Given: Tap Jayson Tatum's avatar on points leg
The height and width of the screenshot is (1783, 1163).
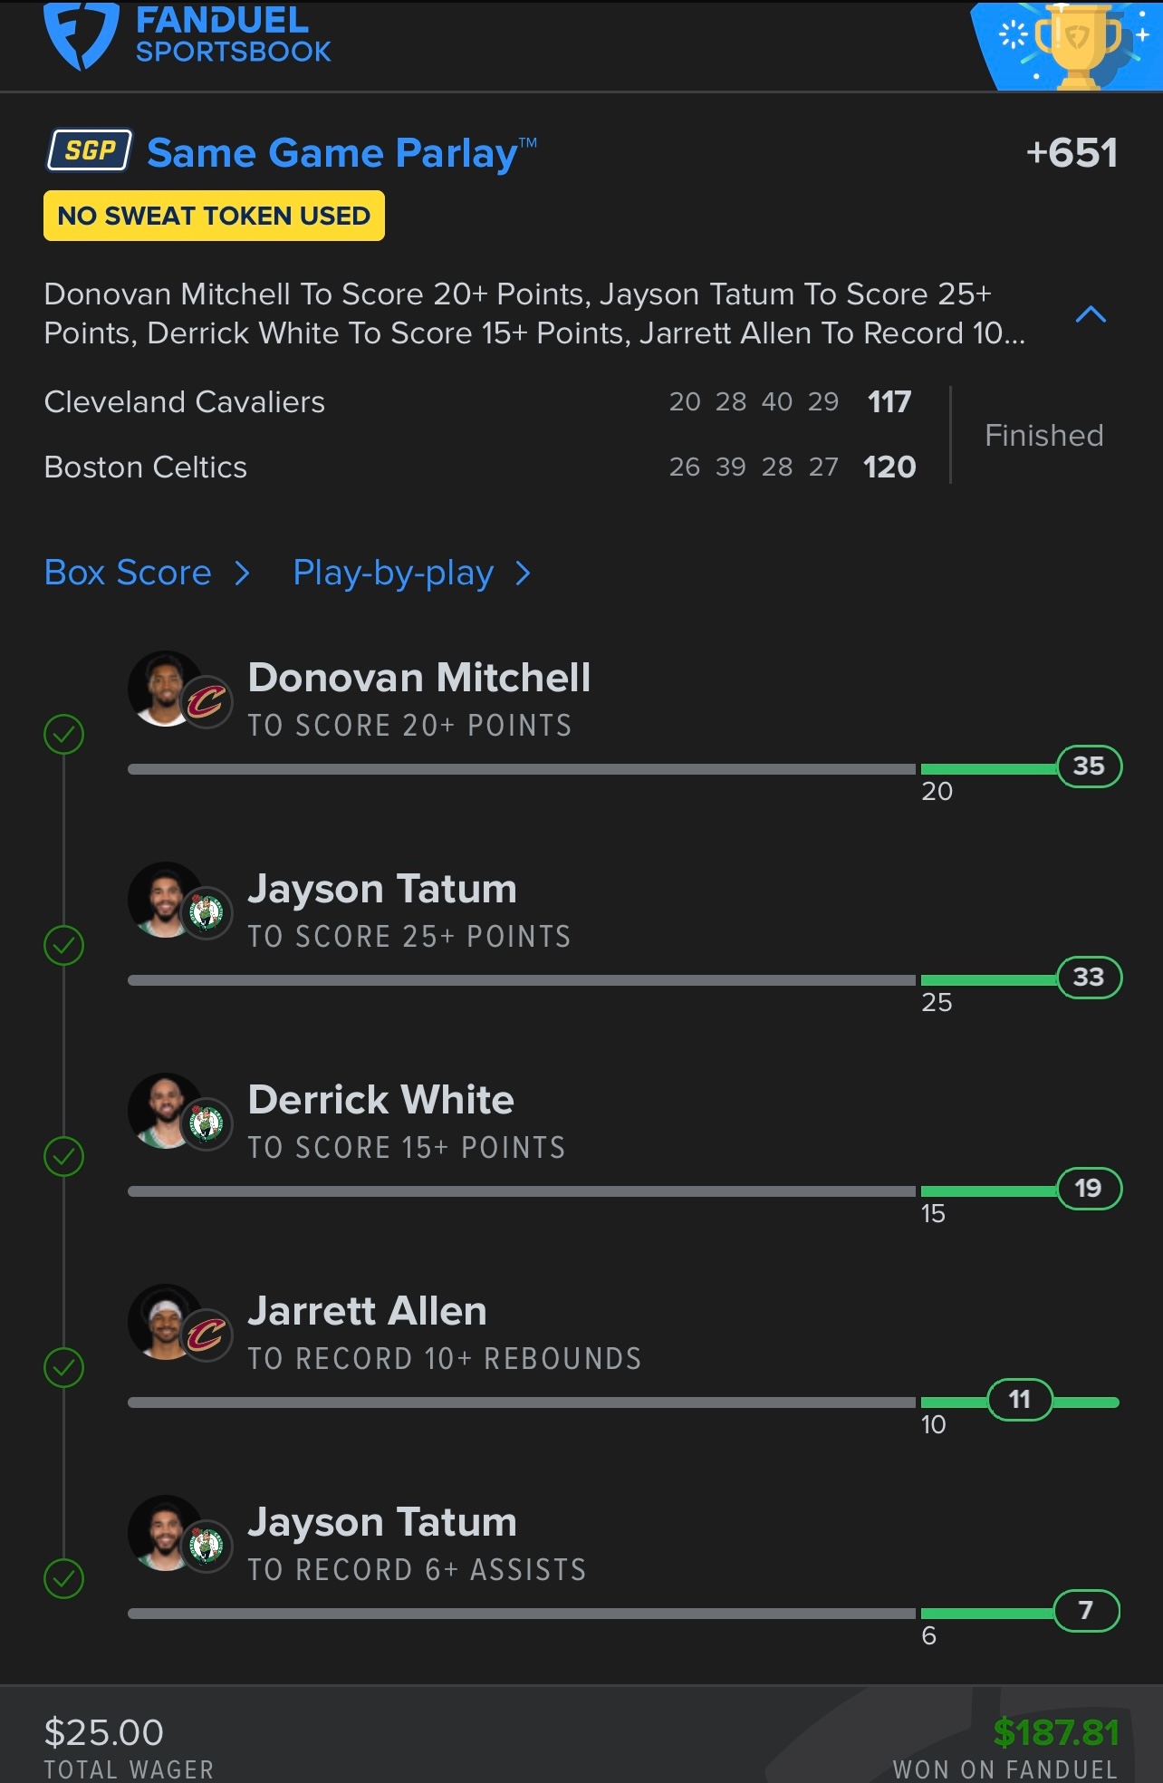Looking at the screenshot, I should (165, 900).
